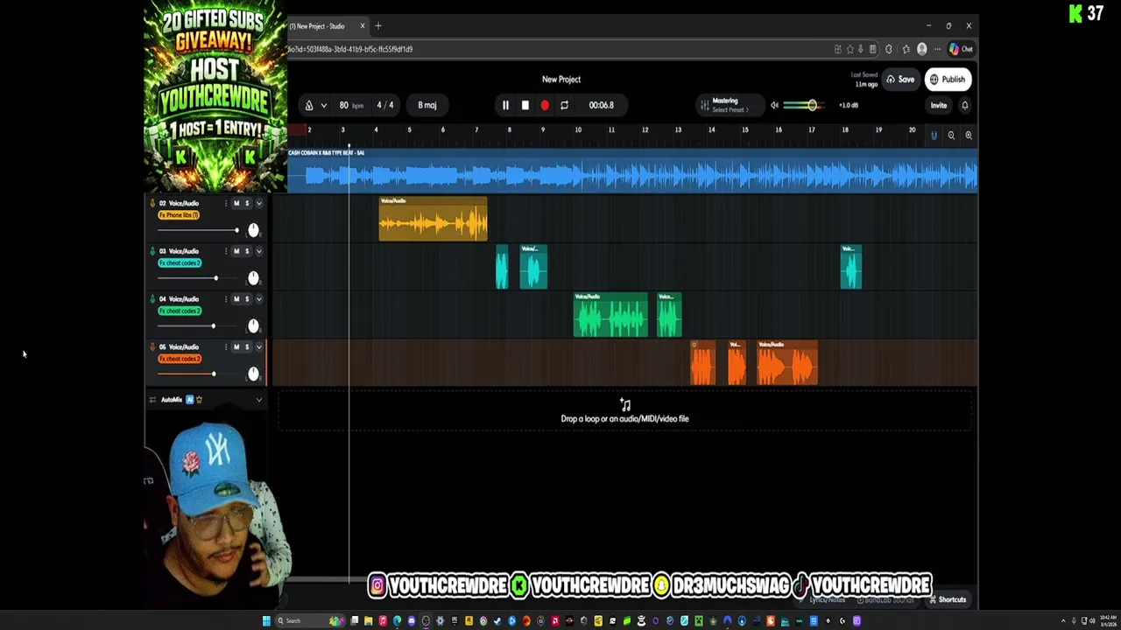This screenshot has height=630, width=1121.
Task: Click the track 04 pan knob
Action: pyautogui.click(x=253, y=325)
